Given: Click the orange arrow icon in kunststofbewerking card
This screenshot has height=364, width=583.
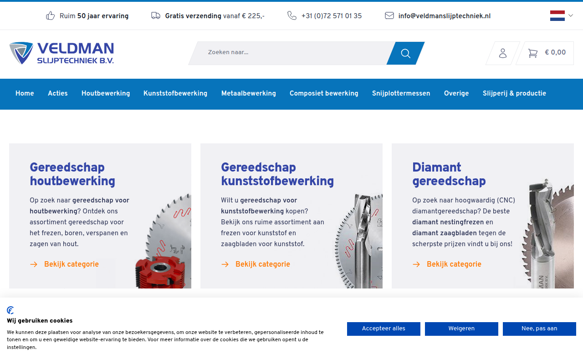Looking at the screenshot, I should pyautogui.click(x=225, y=264).
